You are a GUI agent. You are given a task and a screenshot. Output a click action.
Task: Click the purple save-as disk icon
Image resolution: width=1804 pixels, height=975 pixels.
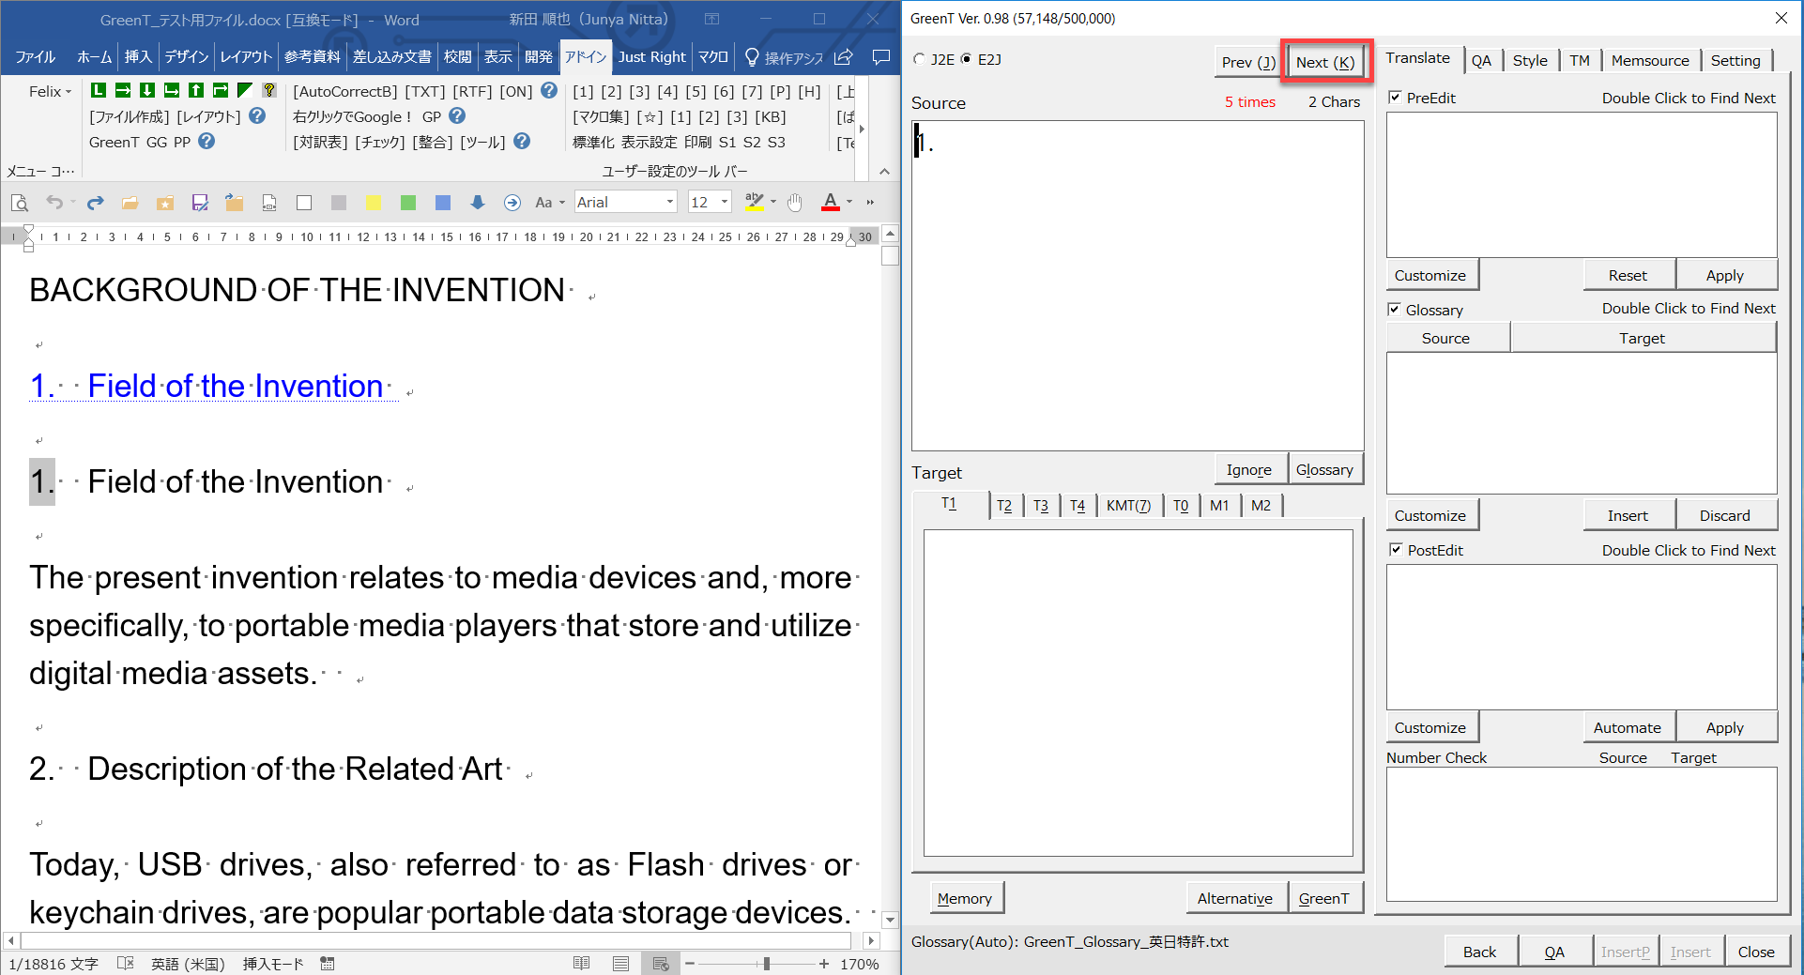[200, 203]
